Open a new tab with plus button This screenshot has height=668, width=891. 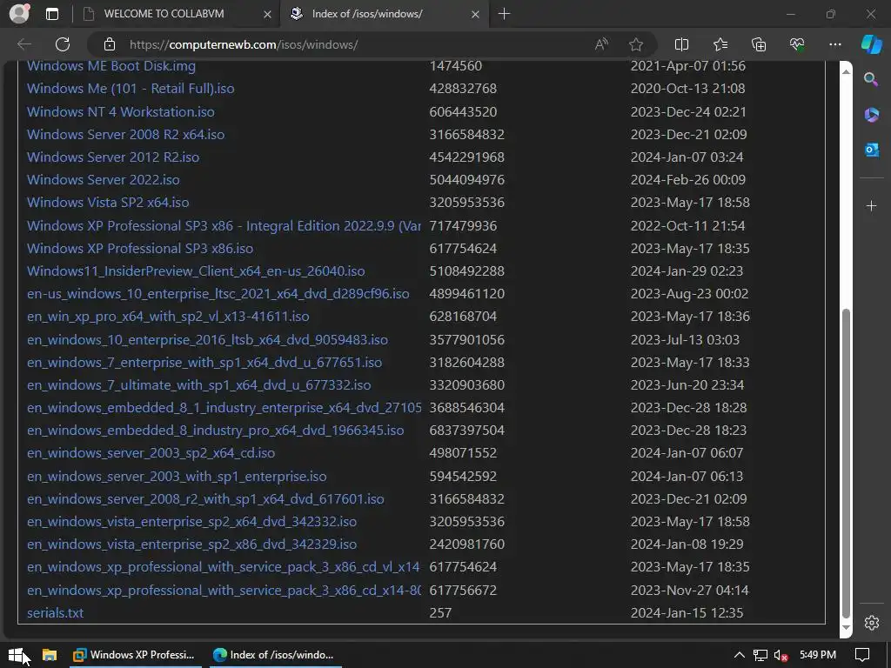504,14
